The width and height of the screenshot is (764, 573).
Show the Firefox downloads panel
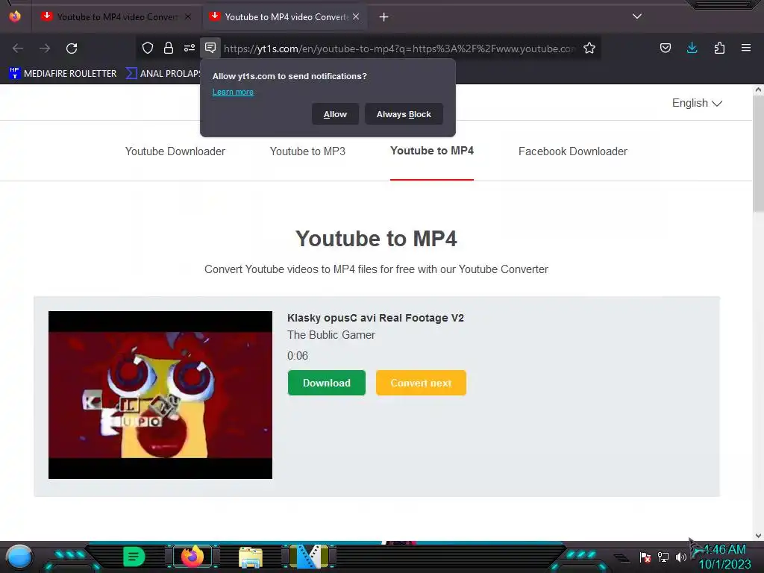point(692,48)
